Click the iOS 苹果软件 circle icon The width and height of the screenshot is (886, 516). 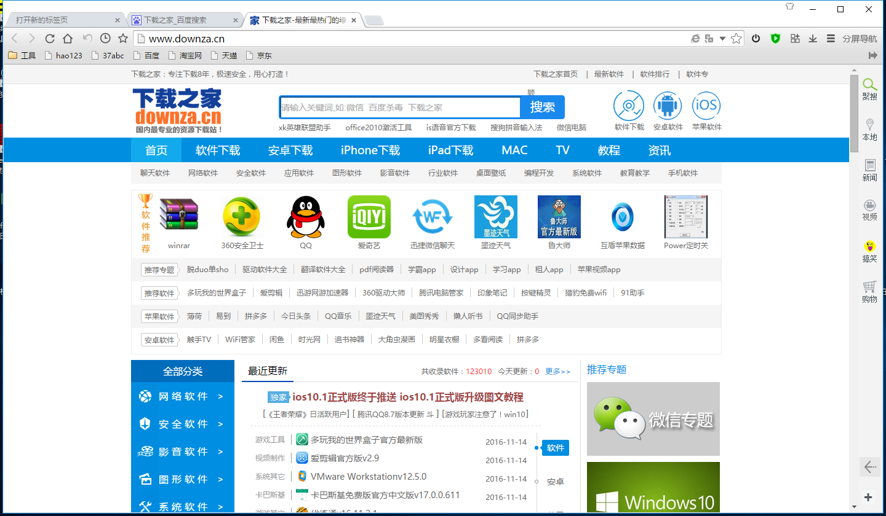point(706,107)
